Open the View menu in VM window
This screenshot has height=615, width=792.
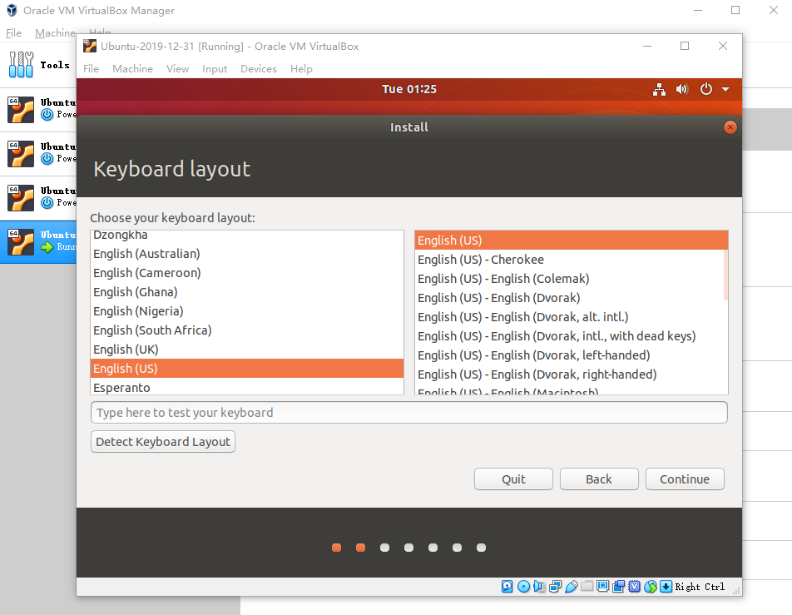click(x=177, y=69)
